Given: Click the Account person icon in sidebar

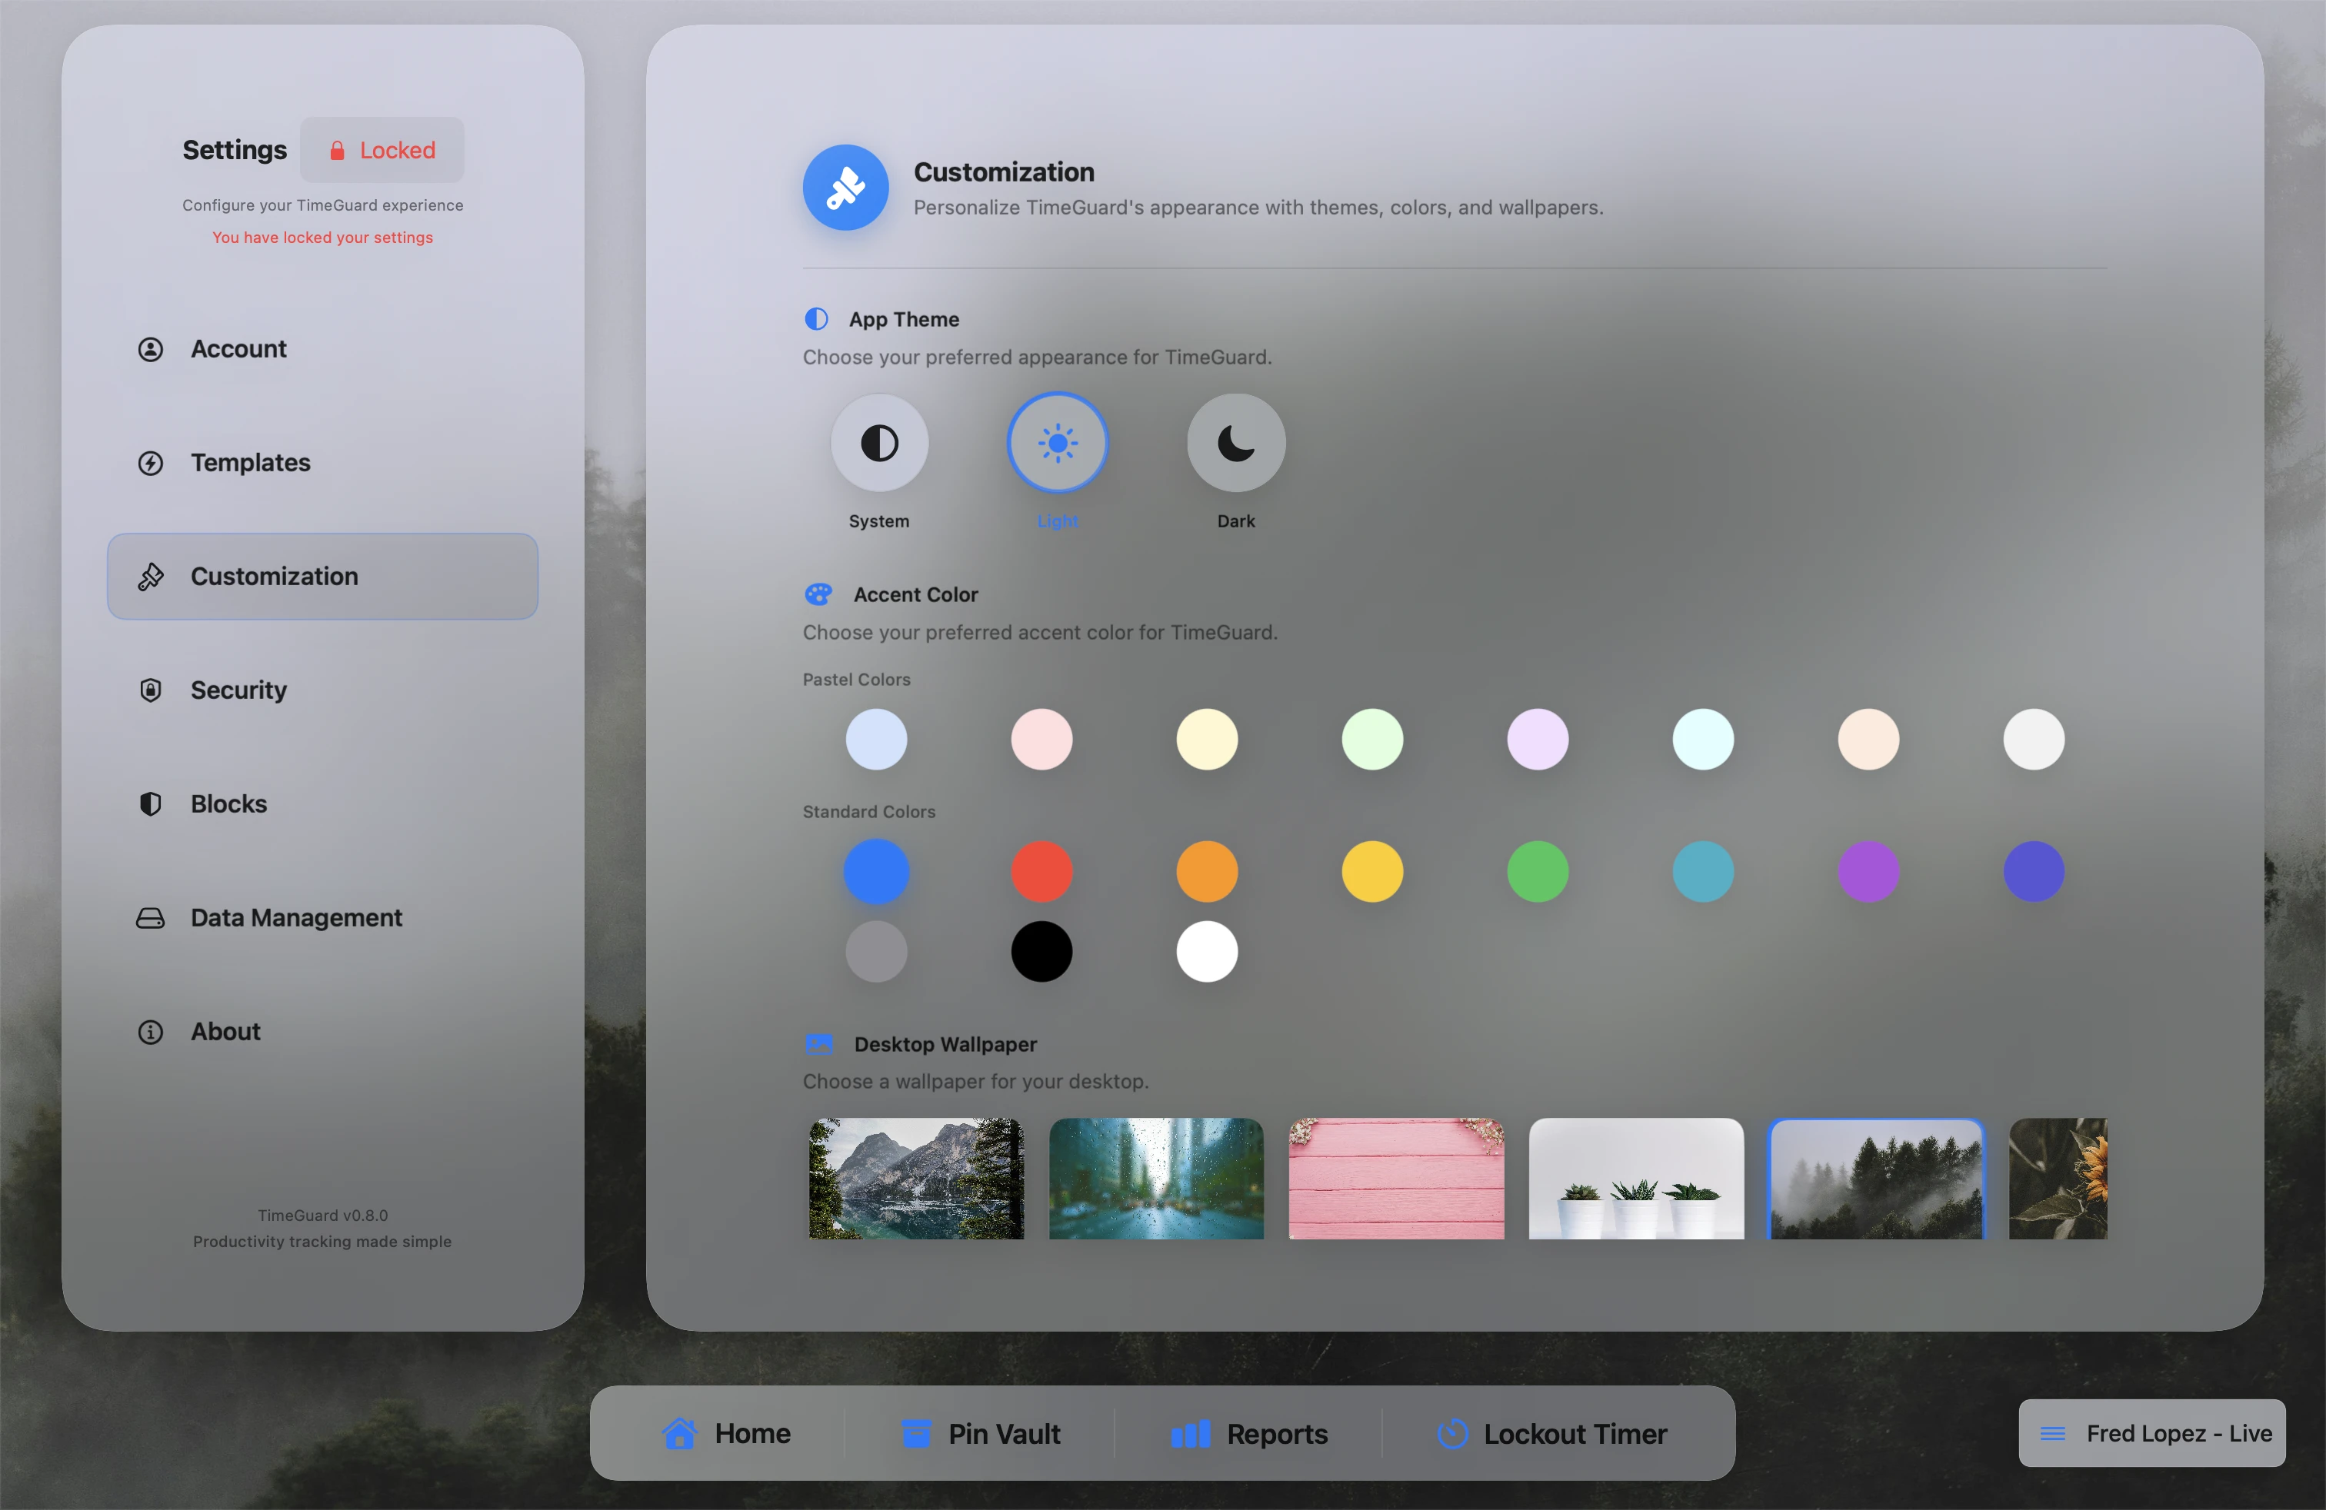Looking at the screenshot, I should coord(151,349).
